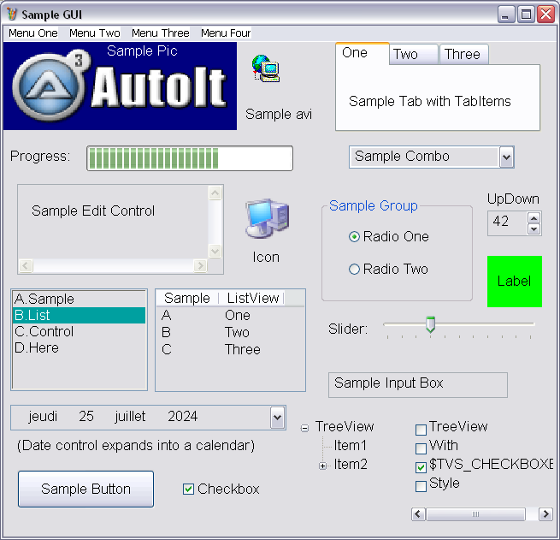This screenshot has width=560, height=540.
Task: Select D.Here in the list
Action: coord(79,347)
